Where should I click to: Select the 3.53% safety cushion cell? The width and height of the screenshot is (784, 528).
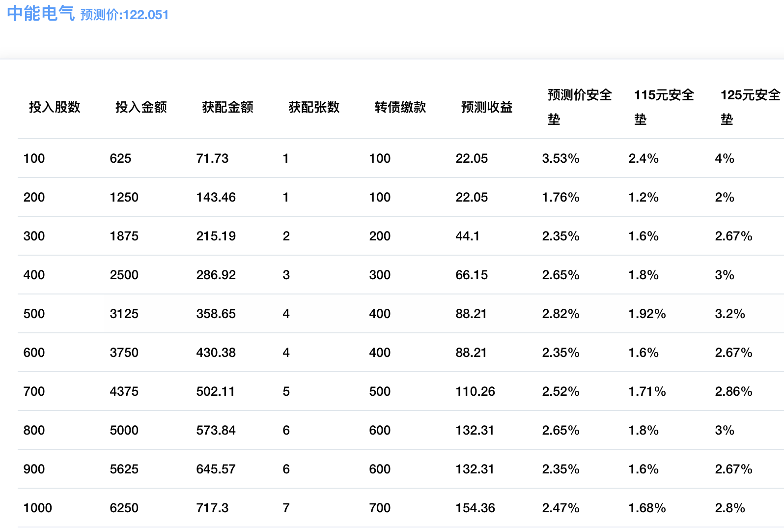click(560, 158)
